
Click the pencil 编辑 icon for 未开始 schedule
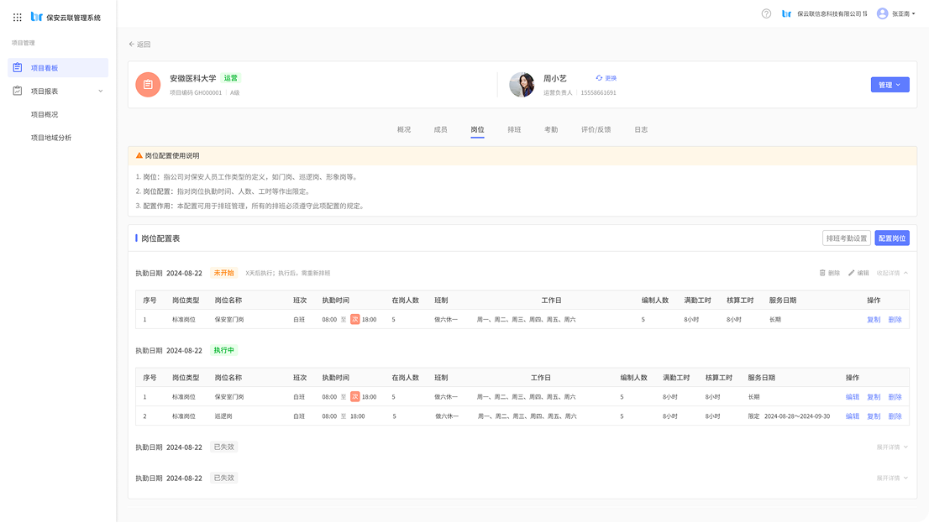(x=852, y=273)
